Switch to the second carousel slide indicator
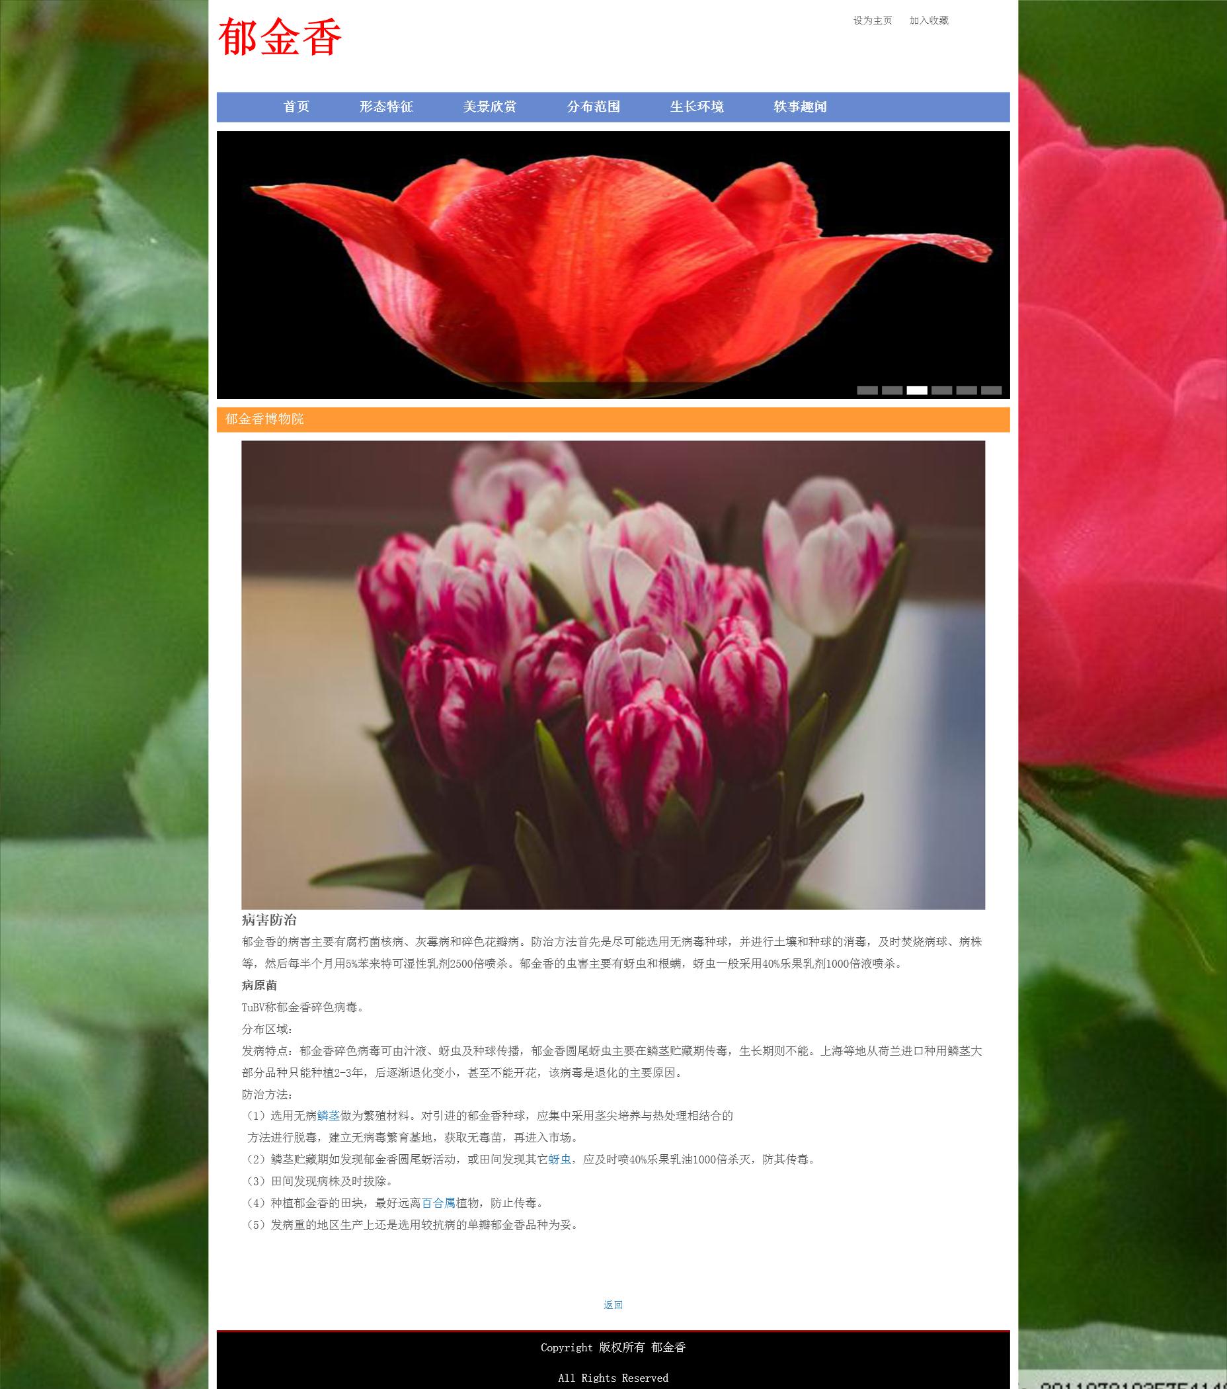This screenshot has width=1227, height=1389. 892,390
